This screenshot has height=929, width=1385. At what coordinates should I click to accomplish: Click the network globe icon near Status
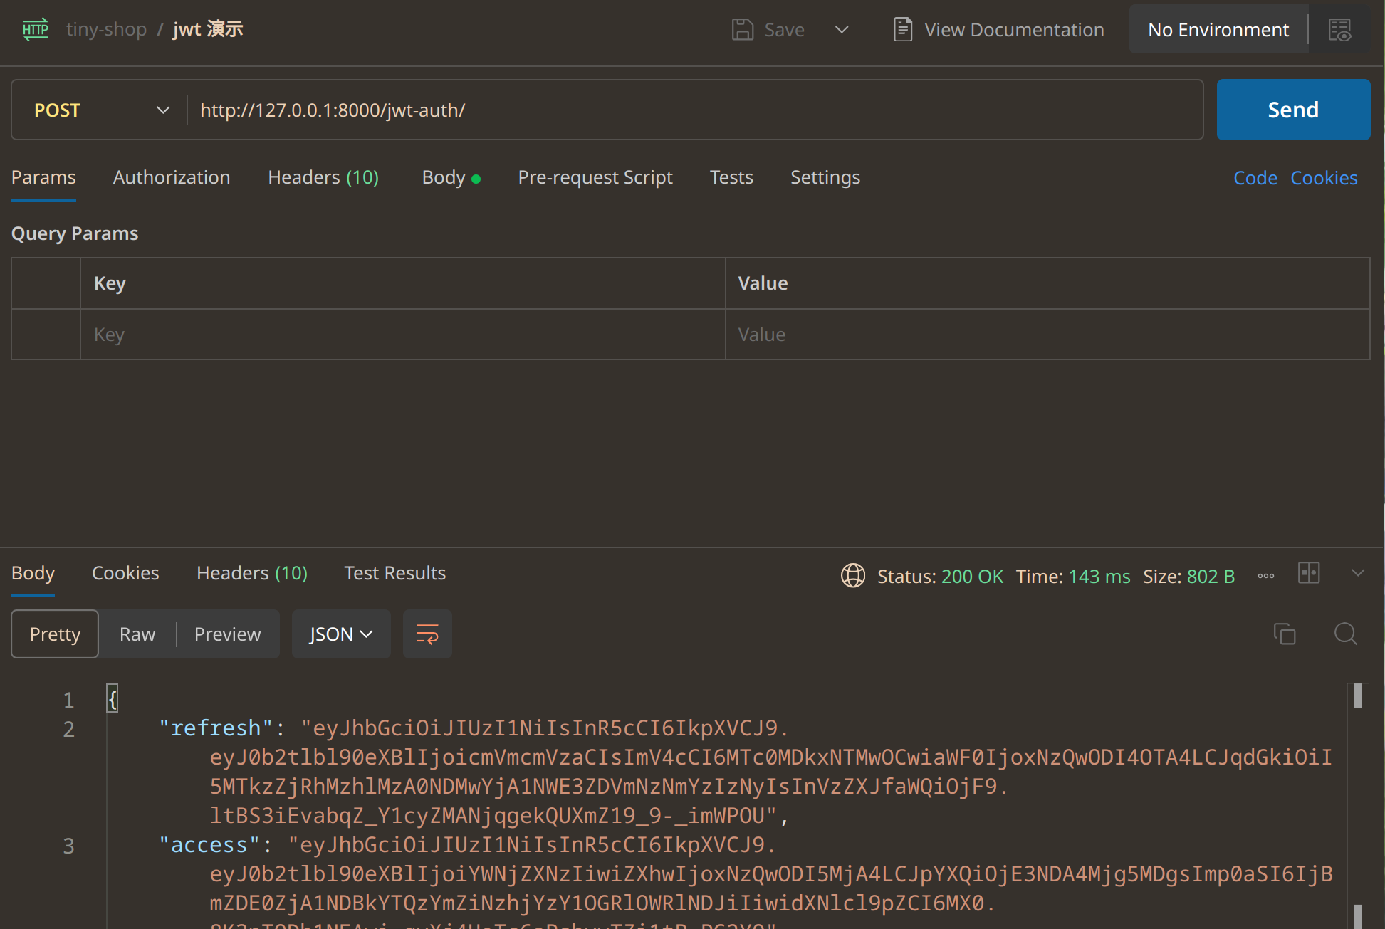[x=852, y=575]
